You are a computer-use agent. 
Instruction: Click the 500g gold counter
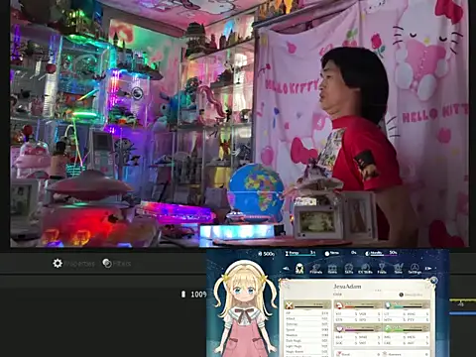pos(266,254)
